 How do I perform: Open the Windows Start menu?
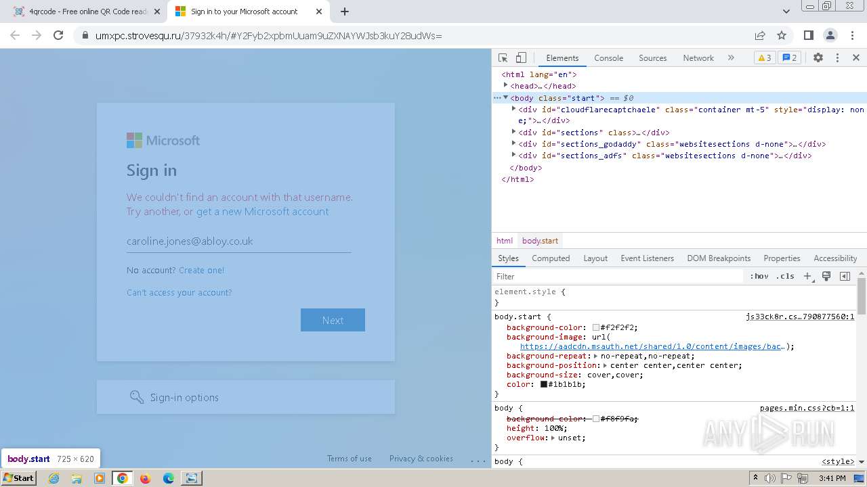[19, 478]
